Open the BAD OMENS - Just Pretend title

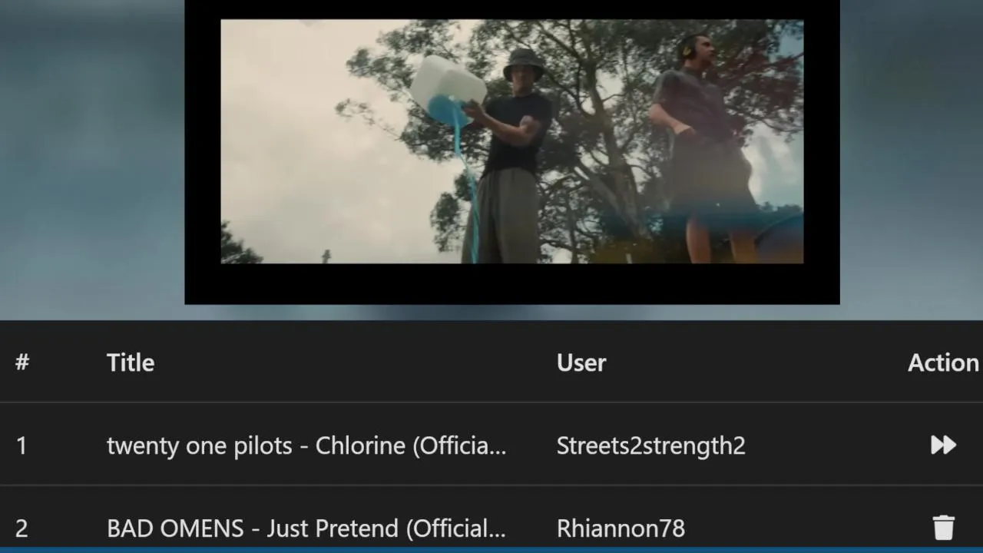pos(306,528)
